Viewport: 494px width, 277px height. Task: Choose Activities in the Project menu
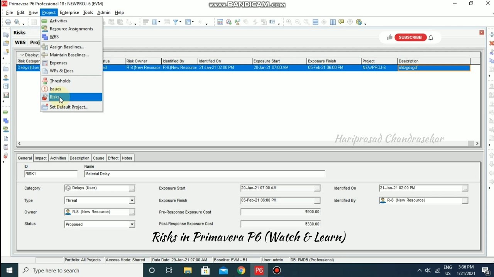pos(71,21)
